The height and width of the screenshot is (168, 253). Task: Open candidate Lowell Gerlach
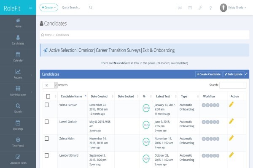(68, 122)
